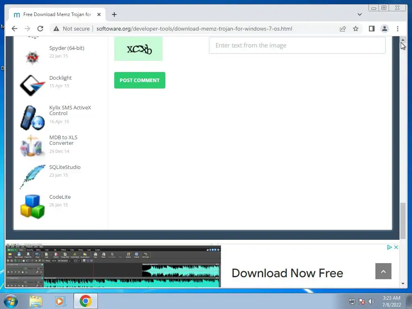
Task: Click the browser forward arrow
Action: [x=27, y=29]
